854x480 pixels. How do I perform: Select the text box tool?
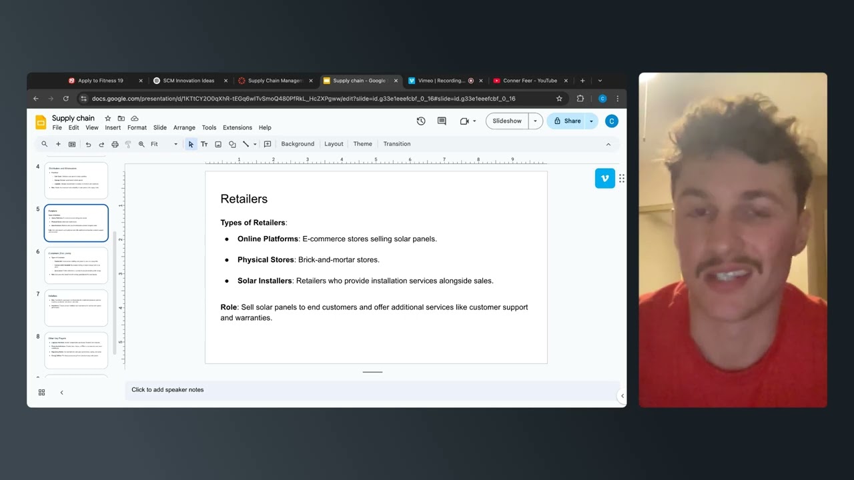pyautogui.click(x=204, y=144)
